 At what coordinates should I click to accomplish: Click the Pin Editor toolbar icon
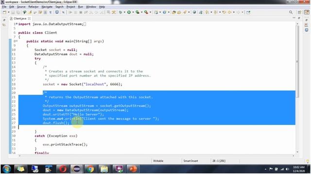[x=248, y=12]
